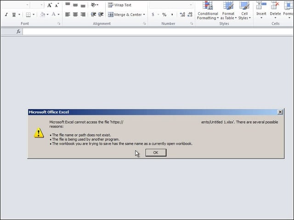Open borders dropdown arrow

[x=34, y=15]
